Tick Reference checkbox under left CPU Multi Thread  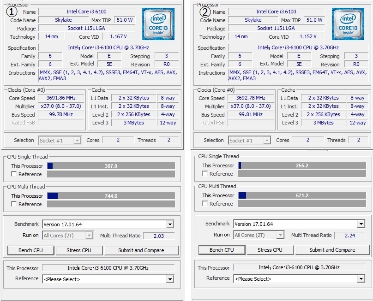(14, 204)
